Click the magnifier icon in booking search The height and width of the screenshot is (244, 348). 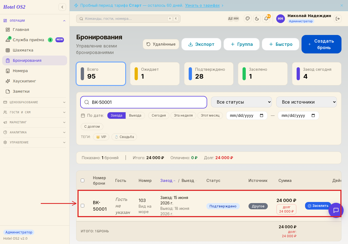[x=87, y=102]
